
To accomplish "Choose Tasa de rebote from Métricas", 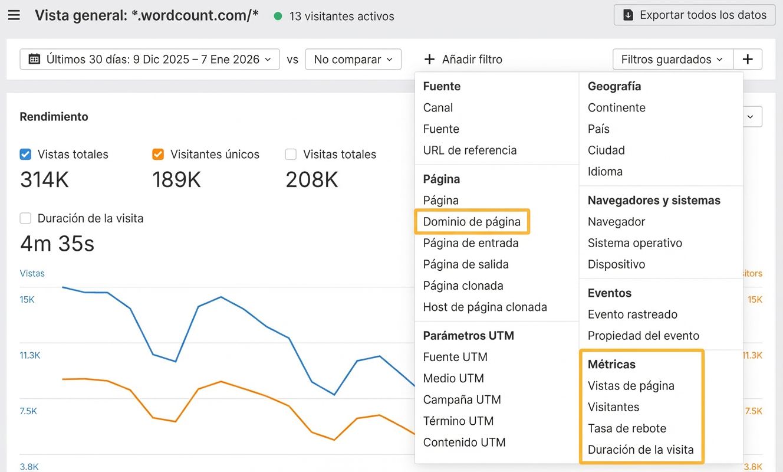I will [x=627, y=428].
